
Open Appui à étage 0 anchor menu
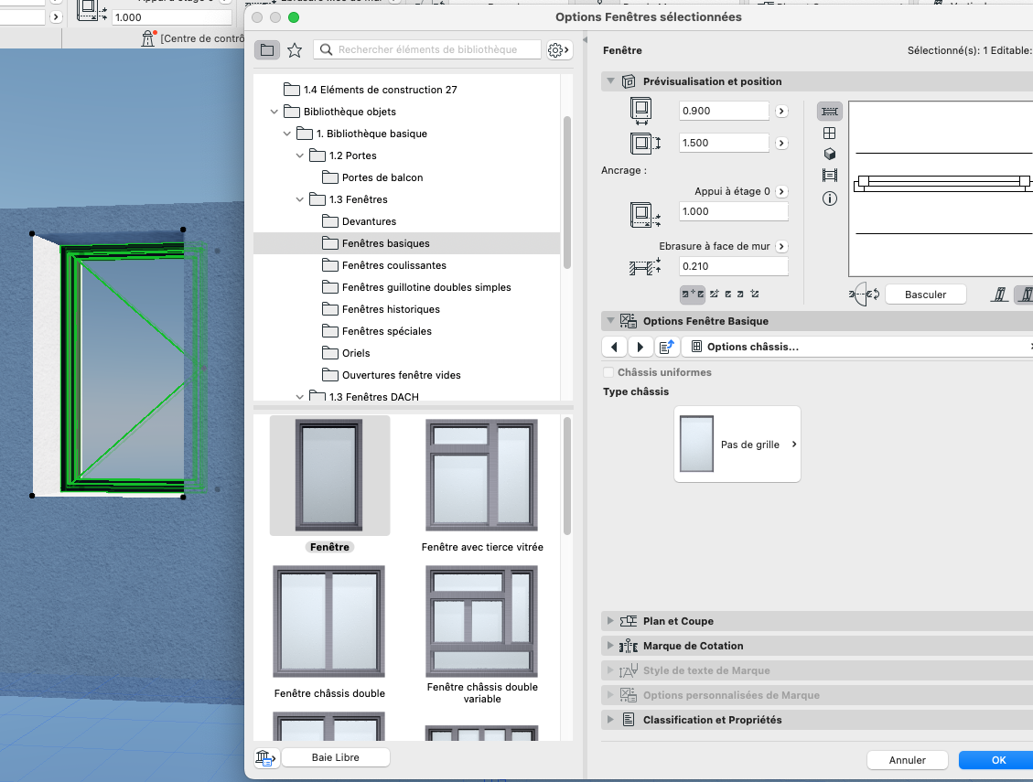pyautogui.click(x=781, y=192)
